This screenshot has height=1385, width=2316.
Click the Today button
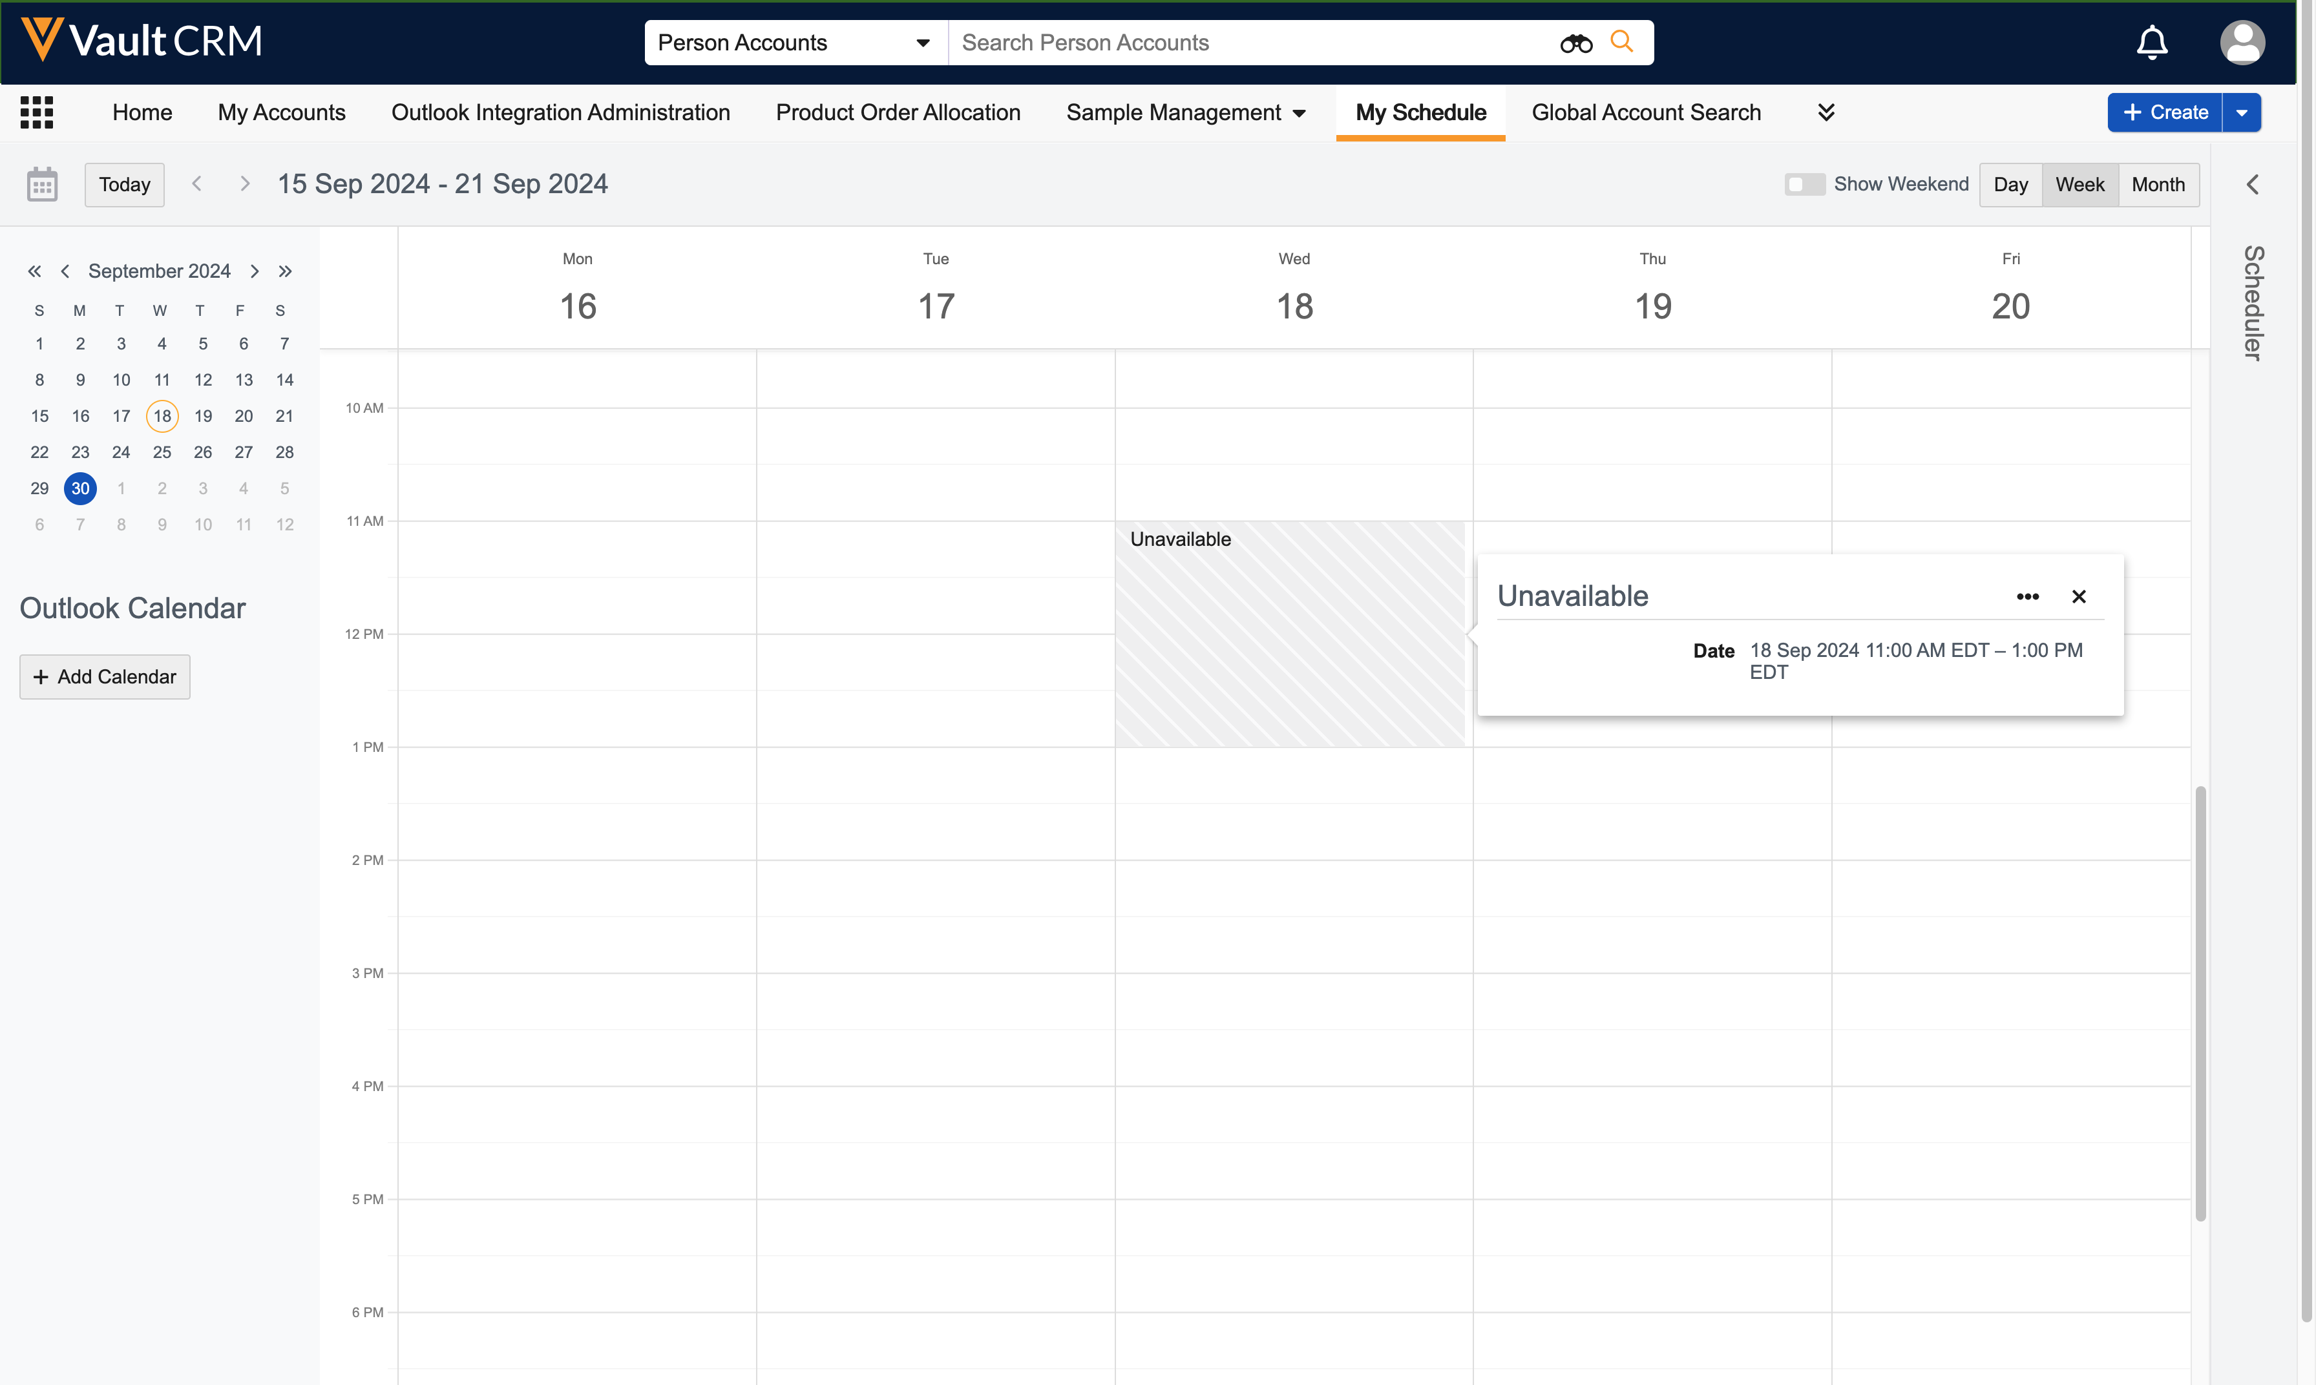click(124, 184)
